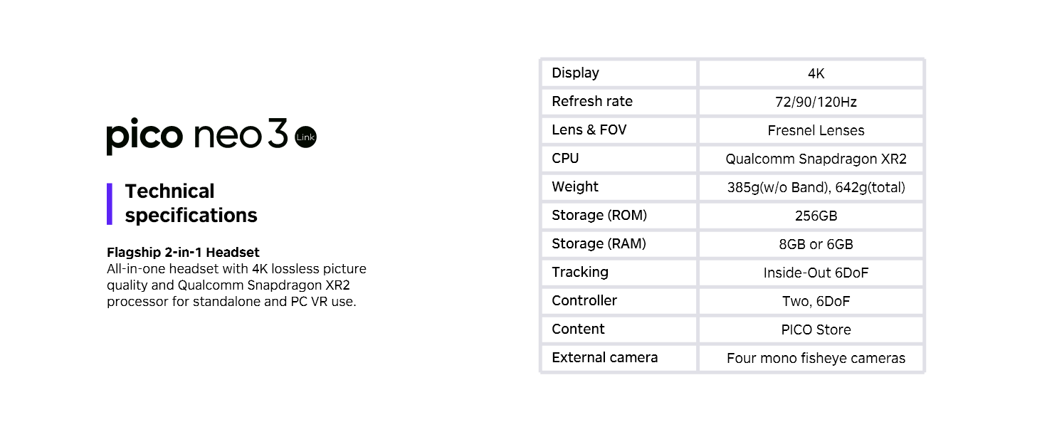Click the Fresnel Lenses value cell
This screenshot has width=1042, height=427.
click(811, 130)
